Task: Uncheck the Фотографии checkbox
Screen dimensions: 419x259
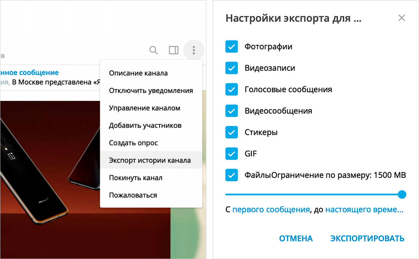Action: (231, 46)
